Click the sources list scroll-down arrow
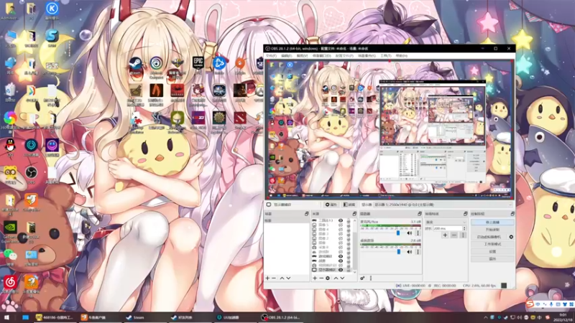This screenshot has width=575, height=323. (x=354, y=272)
